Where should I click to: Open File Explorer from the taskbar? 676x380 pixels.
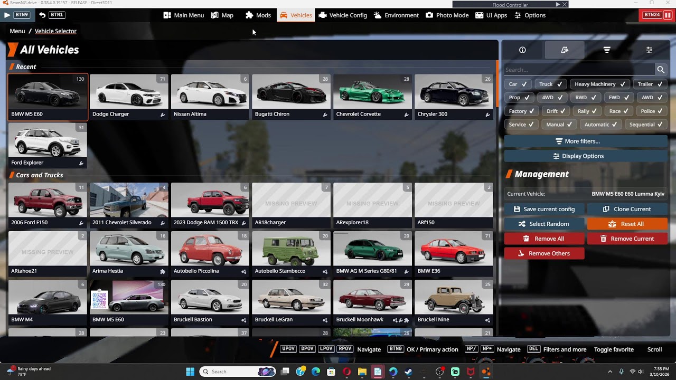click(362, 372)
